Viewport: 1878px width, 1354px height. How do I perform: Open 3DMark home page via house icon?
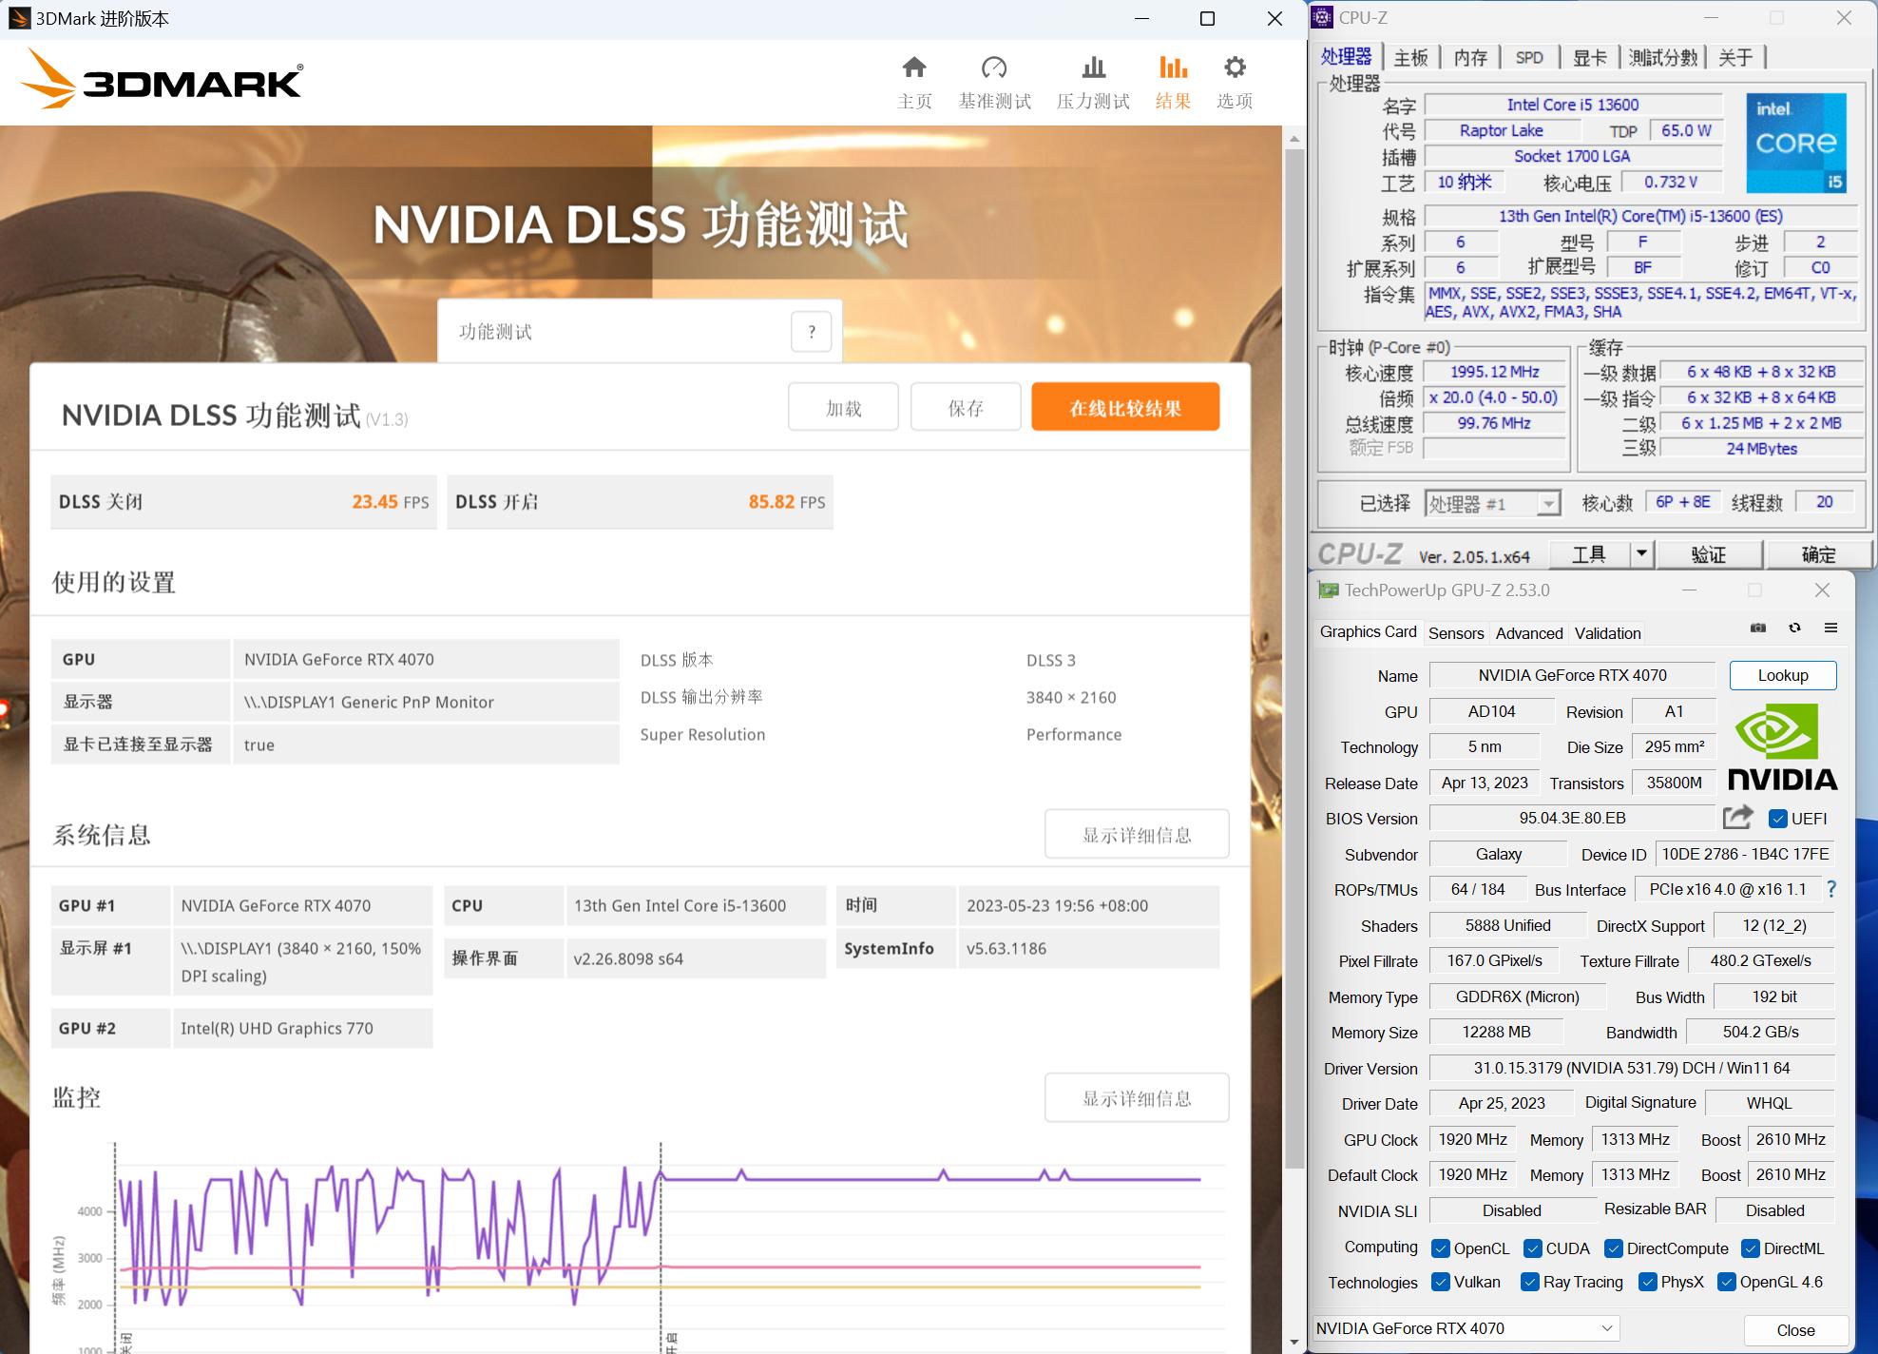pos(913,68)
